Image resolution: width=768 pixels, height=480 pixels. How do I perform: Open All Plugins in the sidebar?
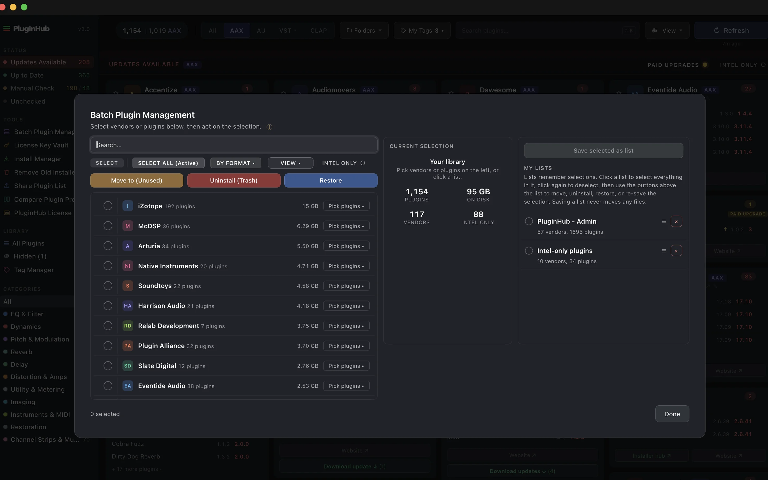tap(28, 243)
